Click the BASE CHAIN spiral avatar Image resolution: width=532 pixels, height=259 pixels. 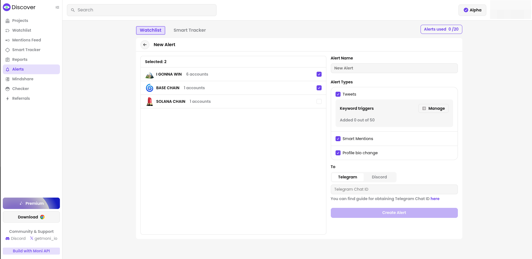pyautogui.click(x=150, y=88)
